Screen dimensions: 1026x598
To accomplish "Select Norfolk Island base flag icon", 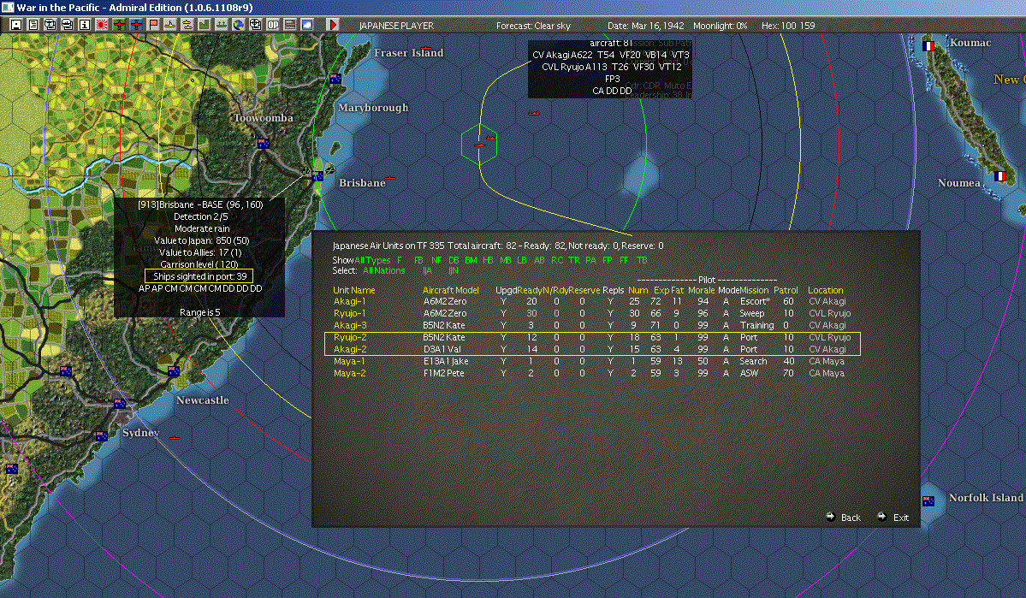I will 928,501.
